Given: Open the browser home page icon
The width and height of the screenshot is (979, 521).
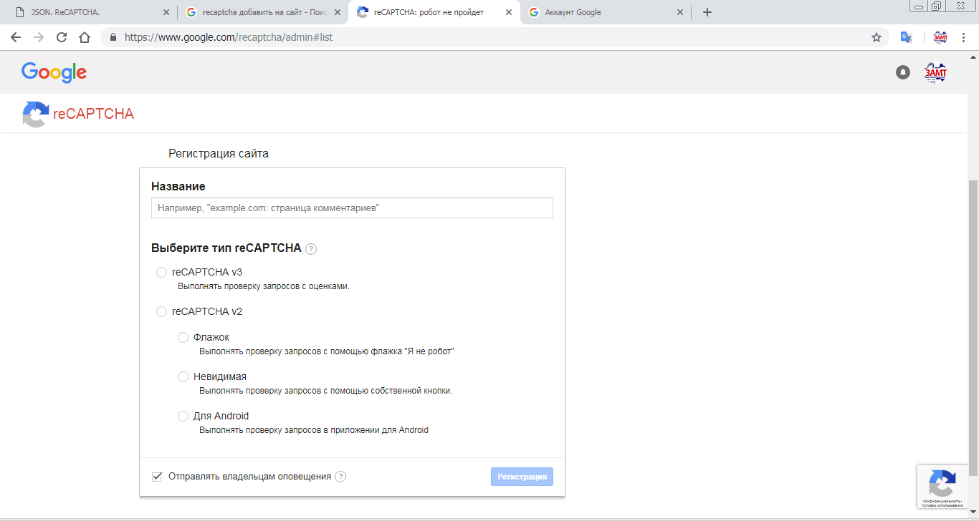Looking at the screenshot, I should pyautogui.click(x=85, y=37).
